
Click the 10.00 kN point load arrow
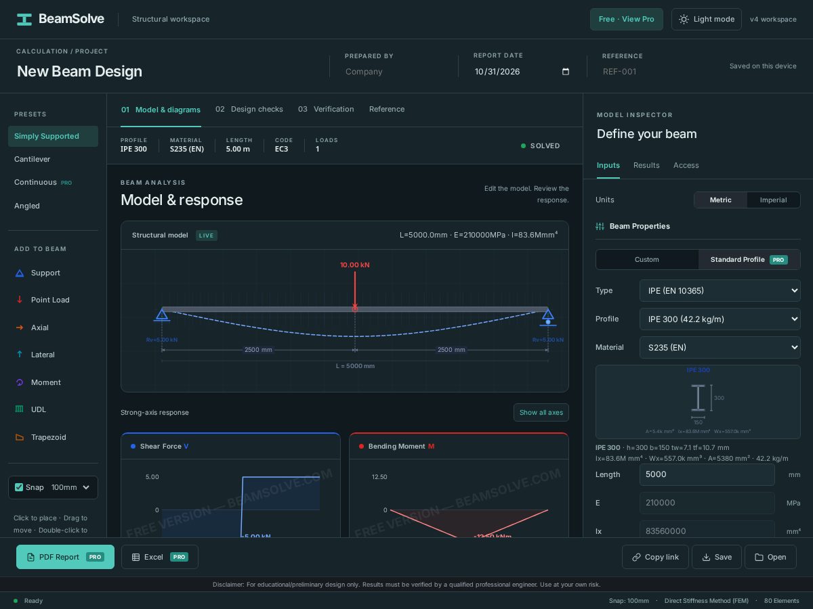pos(355,291)
